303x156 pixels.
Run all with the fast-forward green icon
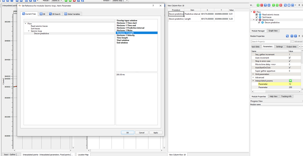click(277, 5)
